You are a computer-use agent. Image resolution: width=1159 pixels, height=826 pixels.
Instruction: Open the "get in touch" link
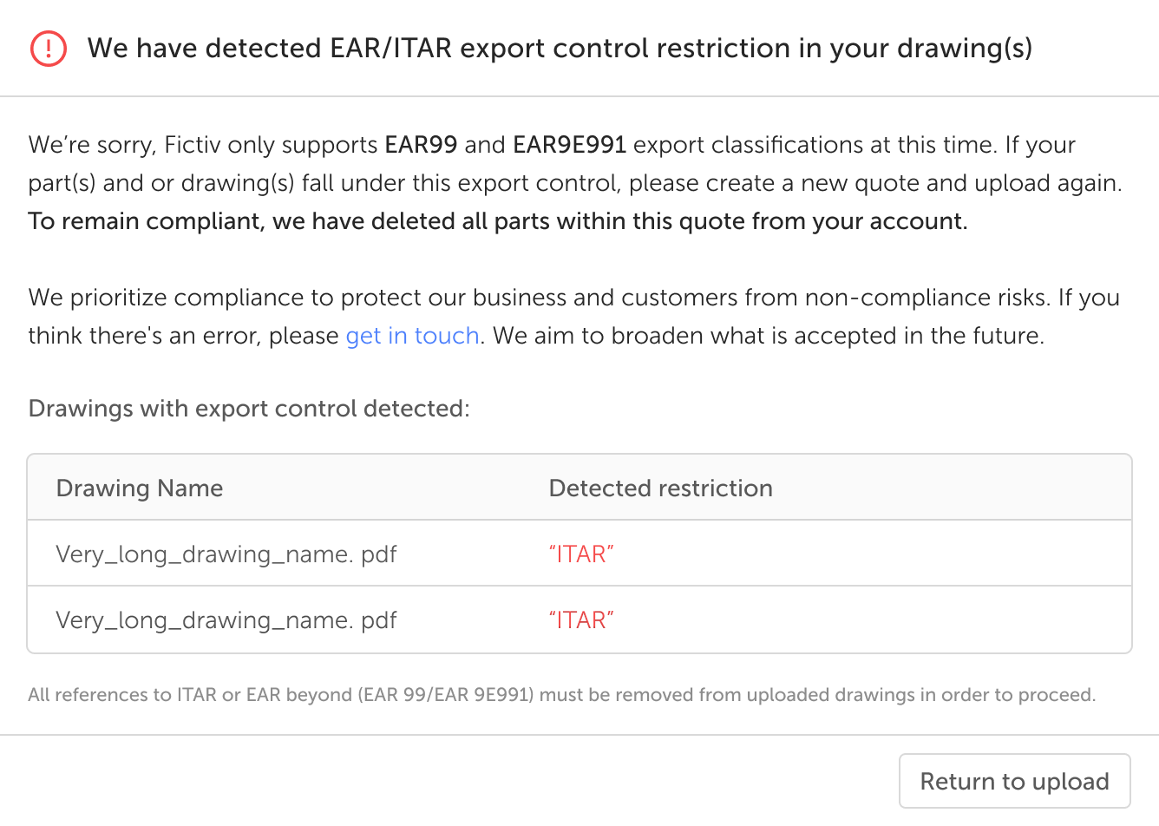point(412,336)
